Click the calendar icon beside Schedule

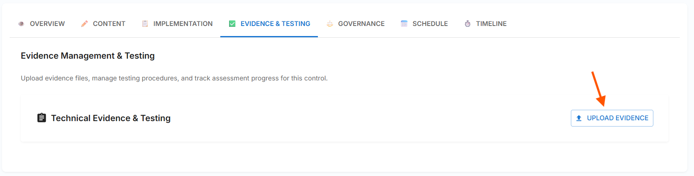click(x=404, y=24)
